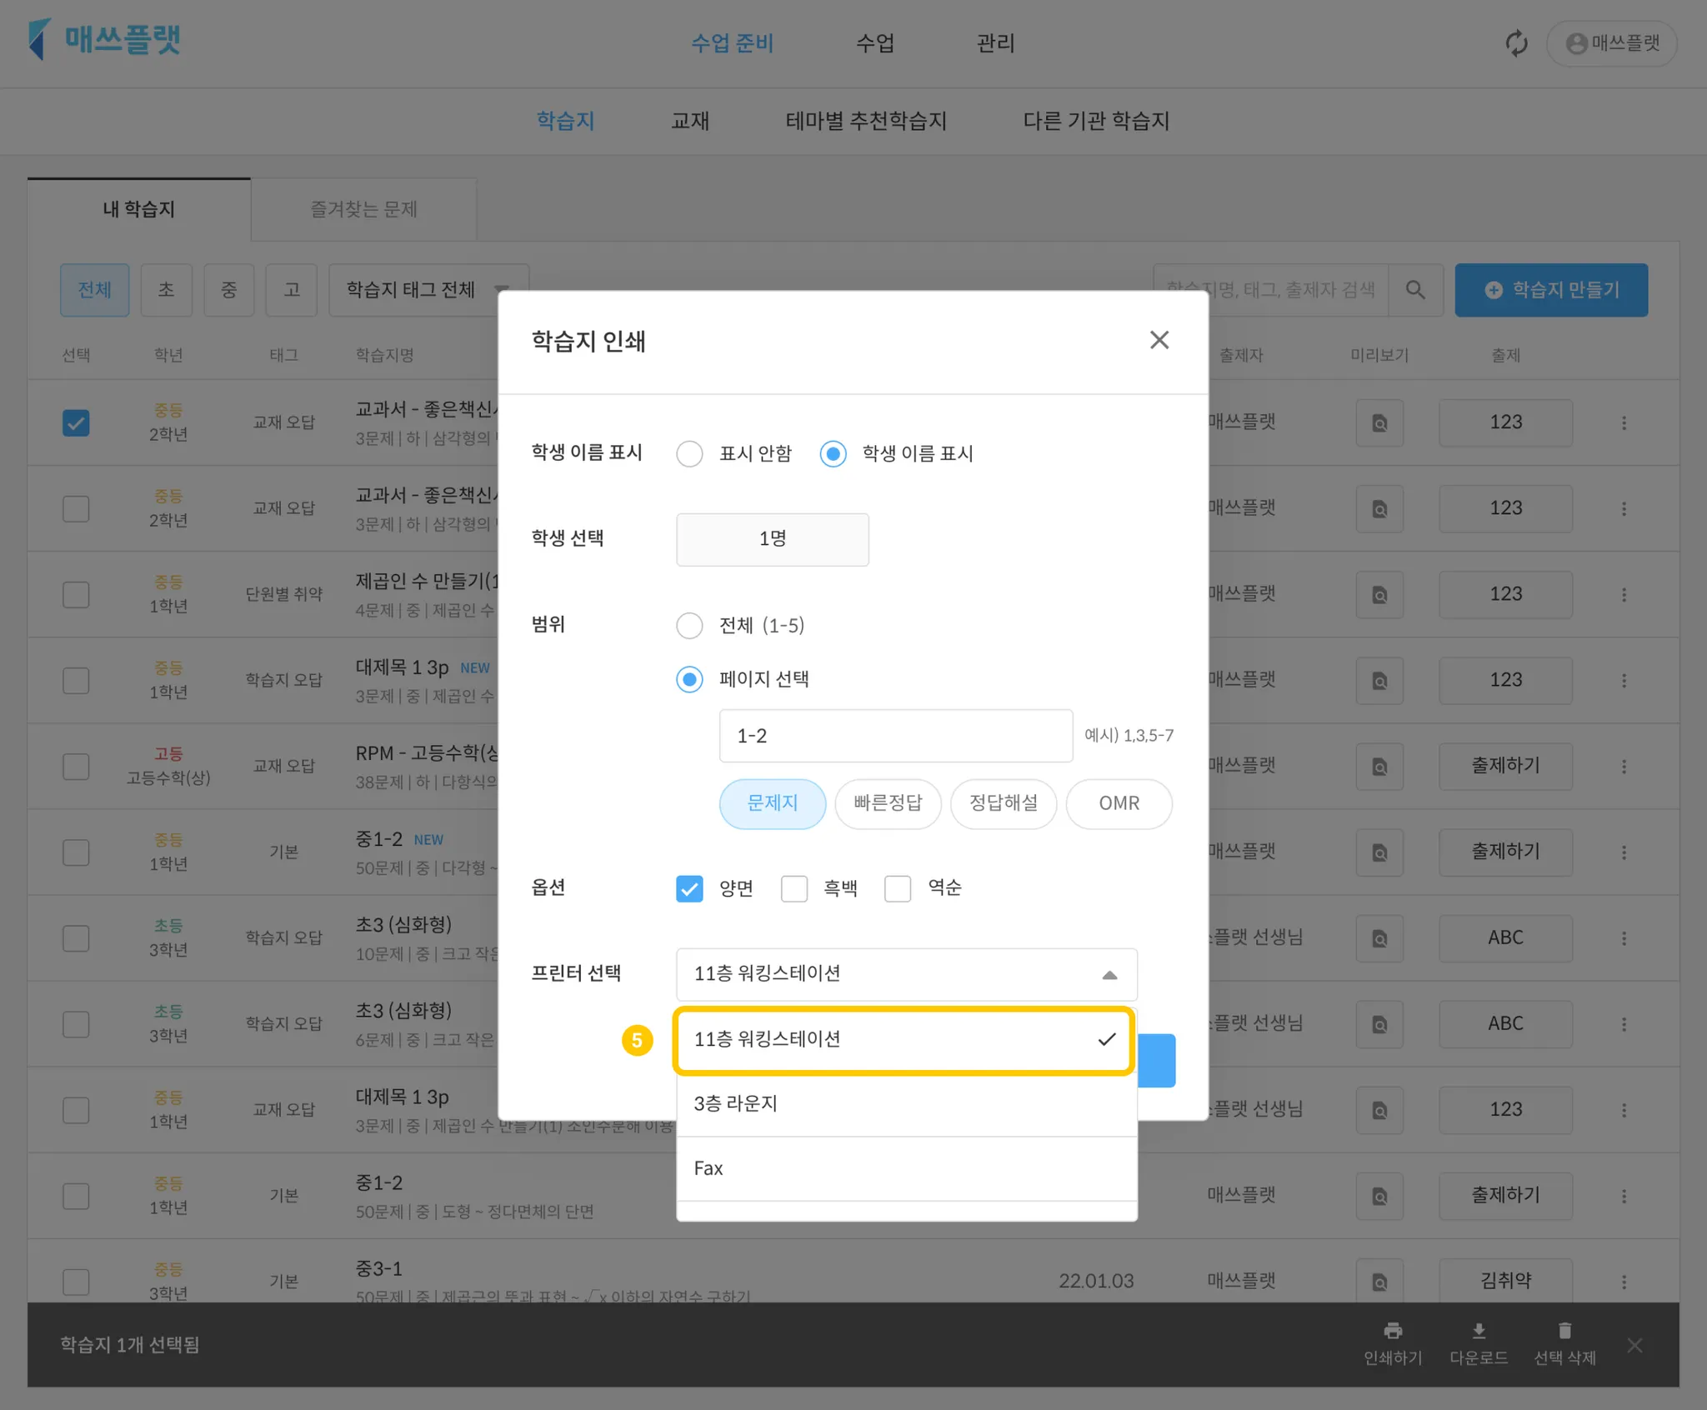Uncheck the 양면 print option

click(689, 888)
